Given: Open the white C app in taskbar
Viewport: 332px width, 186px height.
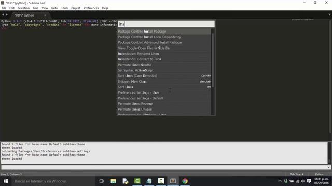Looking at the screenshot, I should tap(161, 181).
